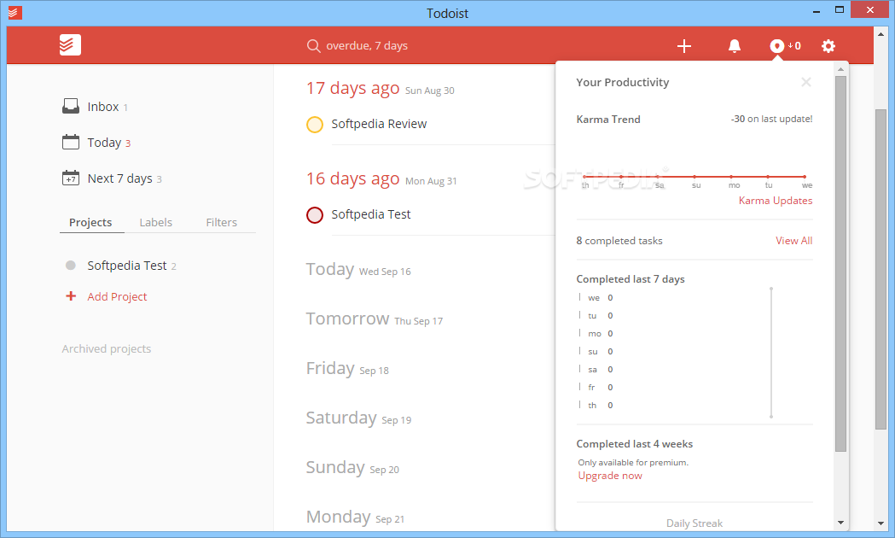Image resolution: width=895 pixels, height=538 pixels.
Task: Click the Todoist app icon in title bar
Action: pos(15,12)
